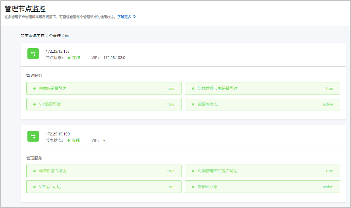Screen dimensions: 351x208
Task: Click the IP address 172.25.15.199
Action: (58, 134)
